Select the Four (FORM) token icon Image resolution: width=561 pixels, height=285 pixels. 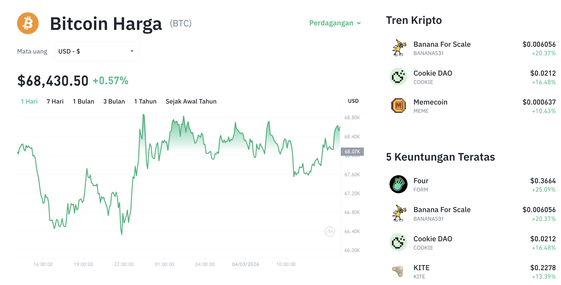398,184
